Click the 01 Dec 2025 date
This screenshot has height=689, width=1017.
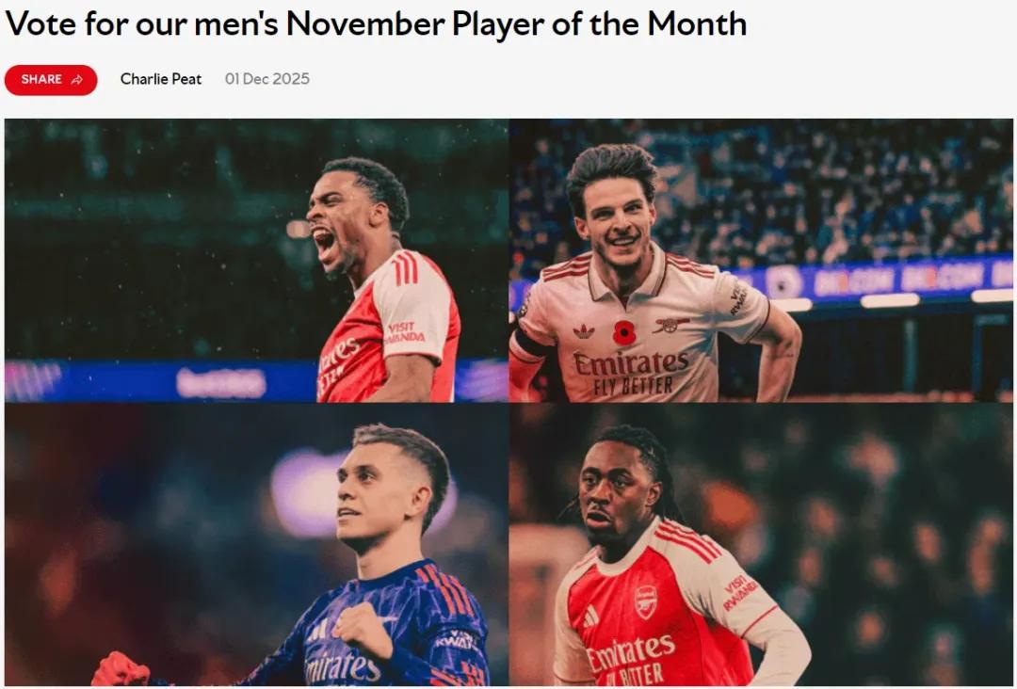[266, 79]
